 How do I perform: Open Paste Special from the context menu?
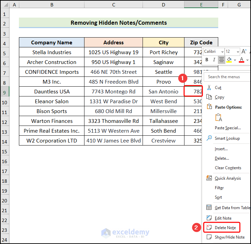coord(228,128)
